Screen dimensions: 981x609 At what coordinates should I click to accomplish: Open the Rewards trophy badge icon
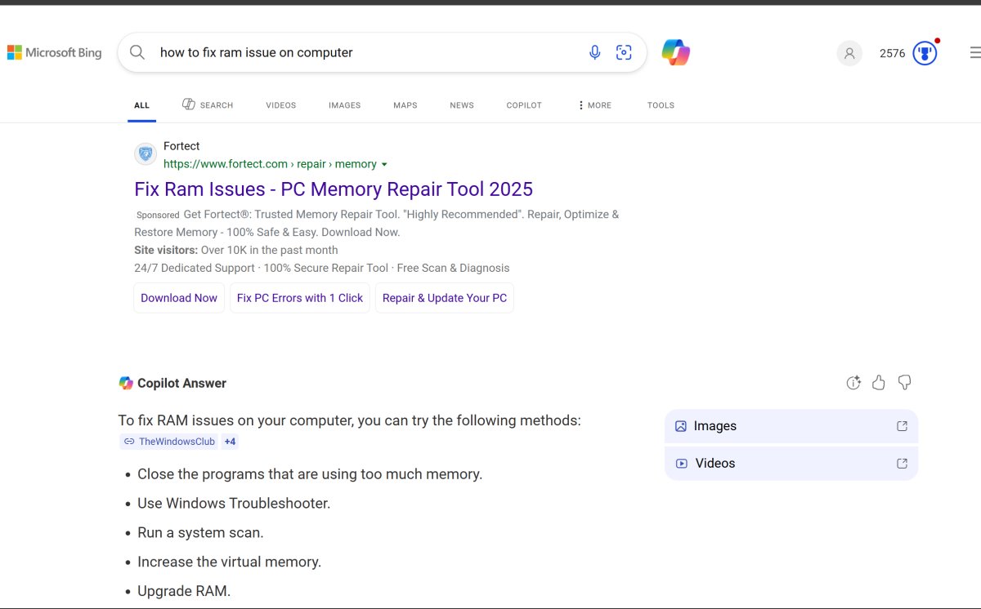click(x=925, y=53)
